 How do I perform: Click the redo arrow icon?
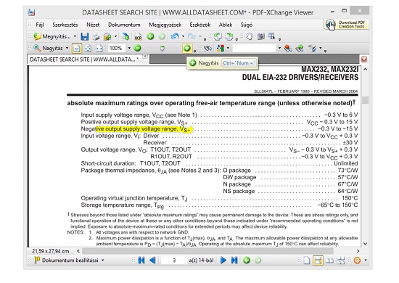[192, 37]
